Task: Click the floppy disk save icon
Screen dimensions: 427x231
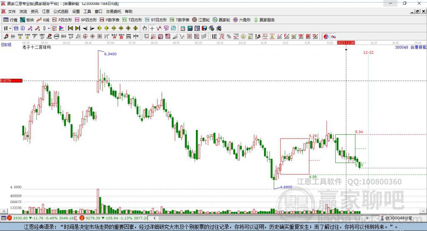Action: tap(204, 28)
